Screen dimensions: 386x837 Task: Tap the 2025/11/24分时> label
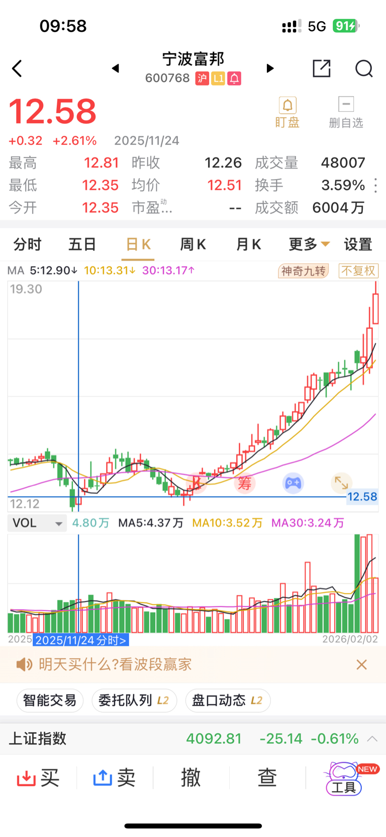81,640
